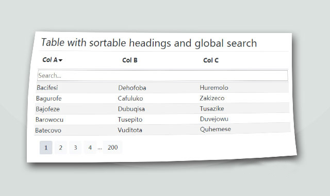The image size is (330, 196).
Task: Open page 3 of the table
Action: (75, 148)
